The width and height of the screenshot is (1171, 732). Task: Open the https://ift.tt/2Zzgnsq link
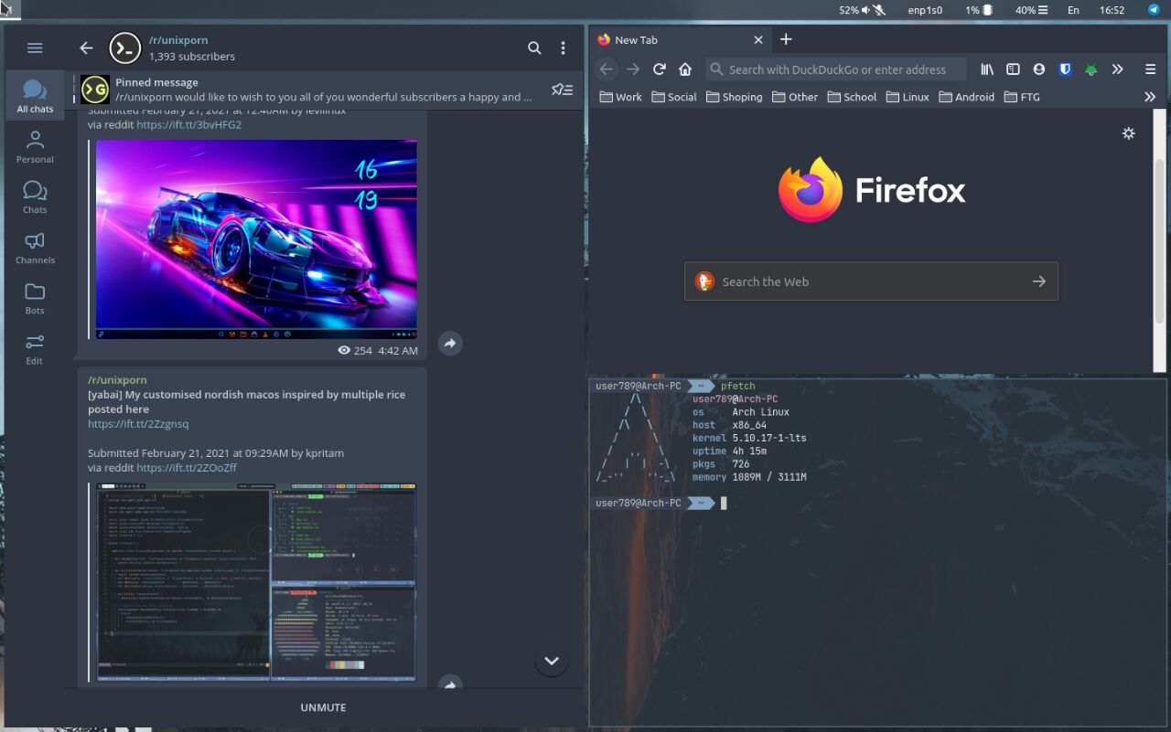coord(138,424)
